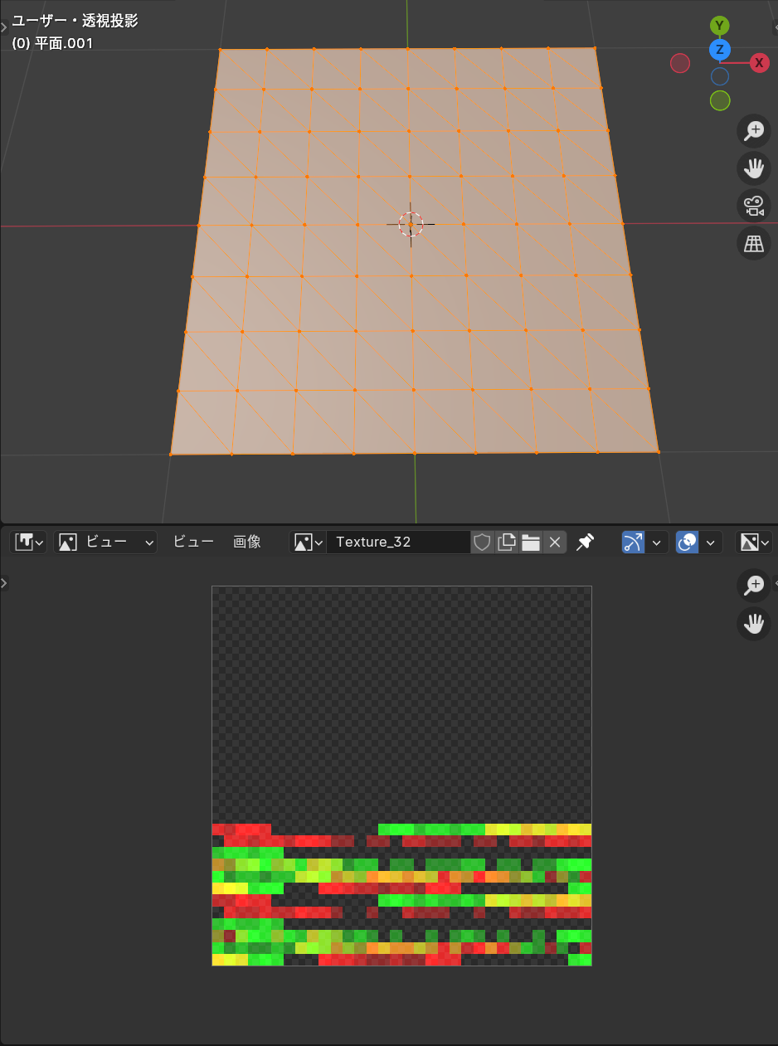The width and height of the screenshot is (778, 1046).
Task: Click the 3D viewport zoom magnifier button
Action: 754,130
